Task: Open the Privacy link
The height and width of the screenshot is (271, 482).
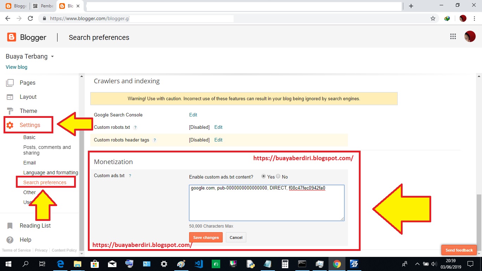Action: tap(41, 250)
